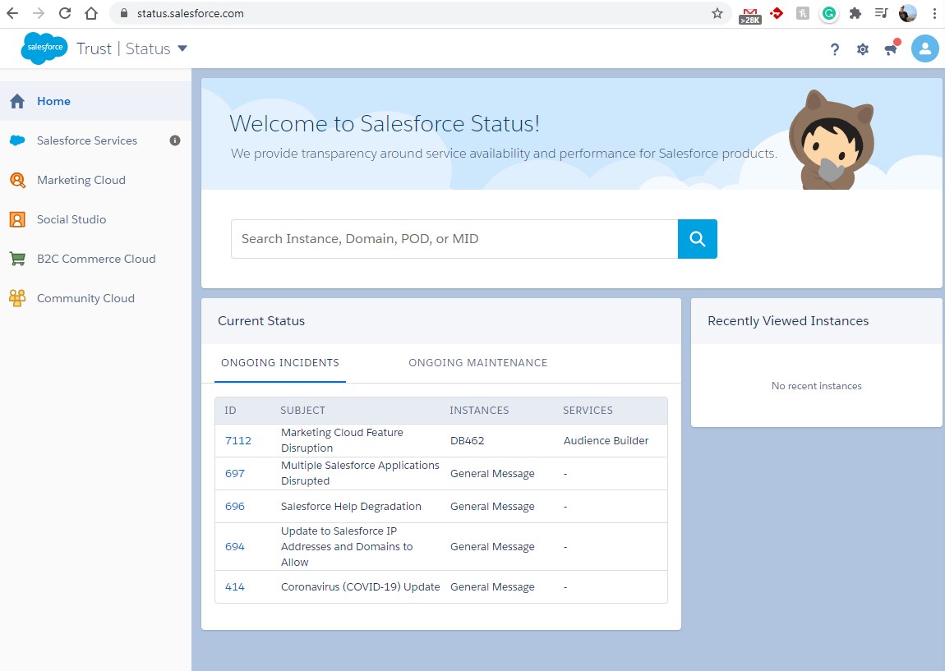Open the announcements megaphone icon
This screenshot has width=945, height=671.
[x=892, y=48]
